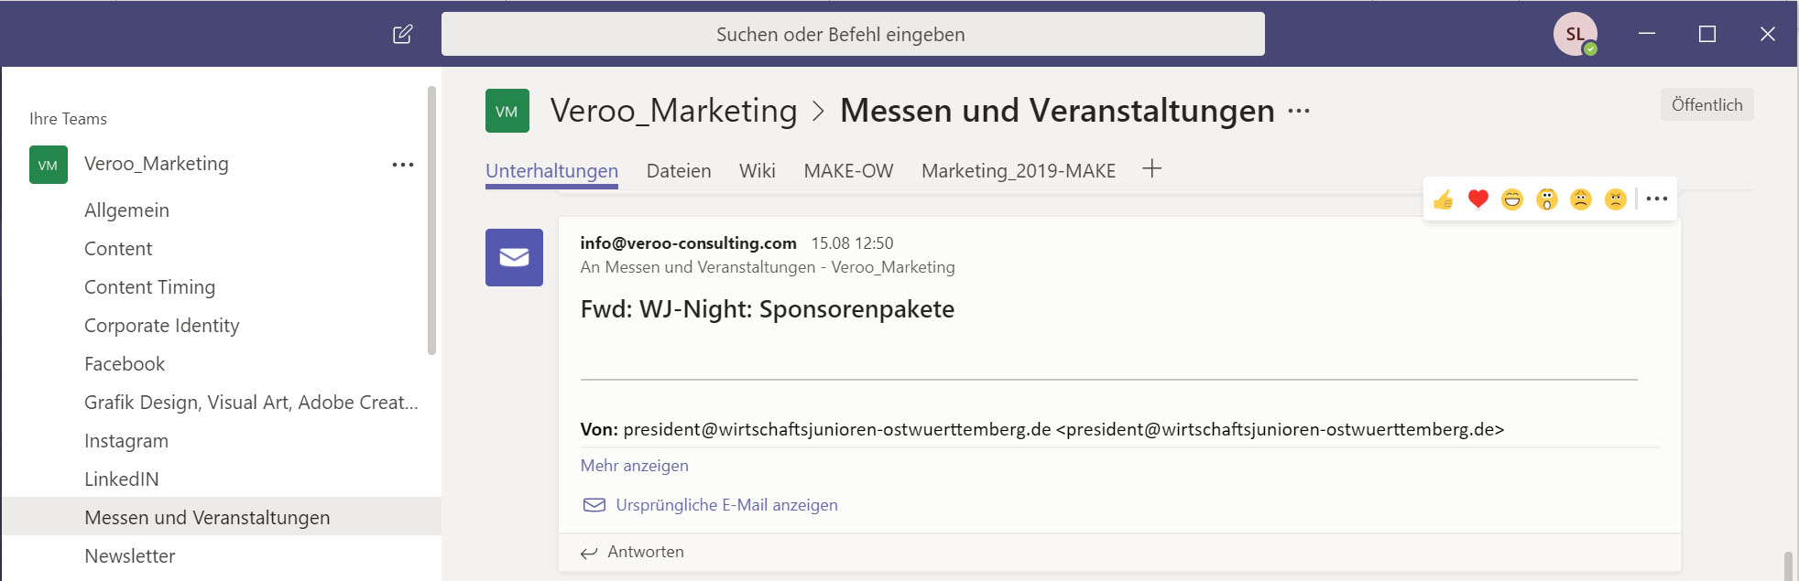The width and height of the screenshot is (1799, 581).
Task: Select the Veroo_Marketing team in sidebar
Action: 157,164
